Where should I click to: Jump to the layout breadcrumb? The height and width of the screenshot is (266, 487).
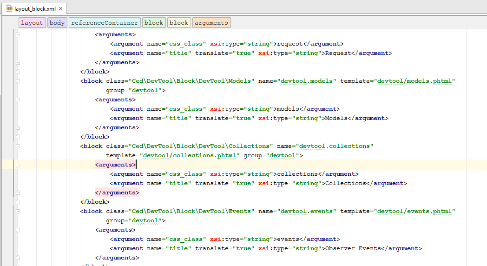click(x=32, y=23)
